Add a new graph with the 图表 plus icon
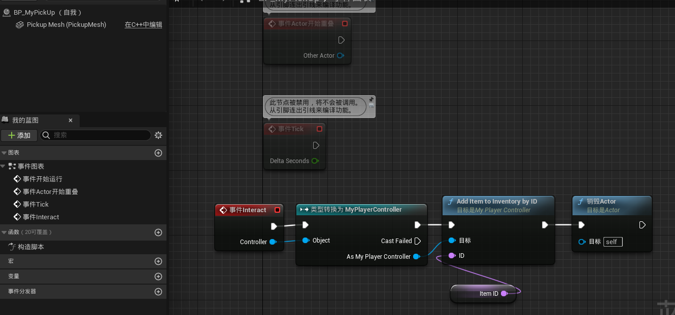675x315 pixels. [158, 152]
